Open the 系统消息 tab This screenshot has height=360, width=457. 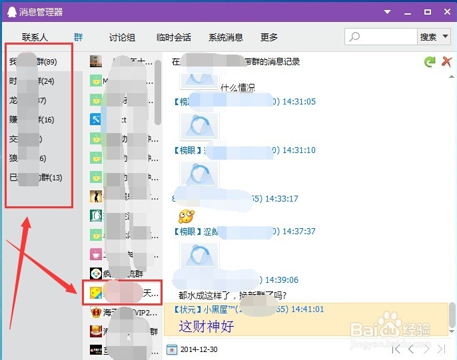click(226, 37)
